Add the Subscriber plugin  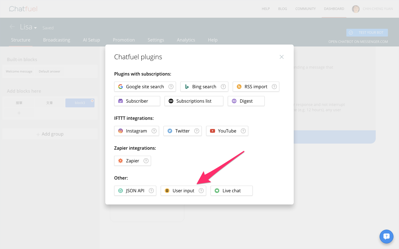coord(137,101)
